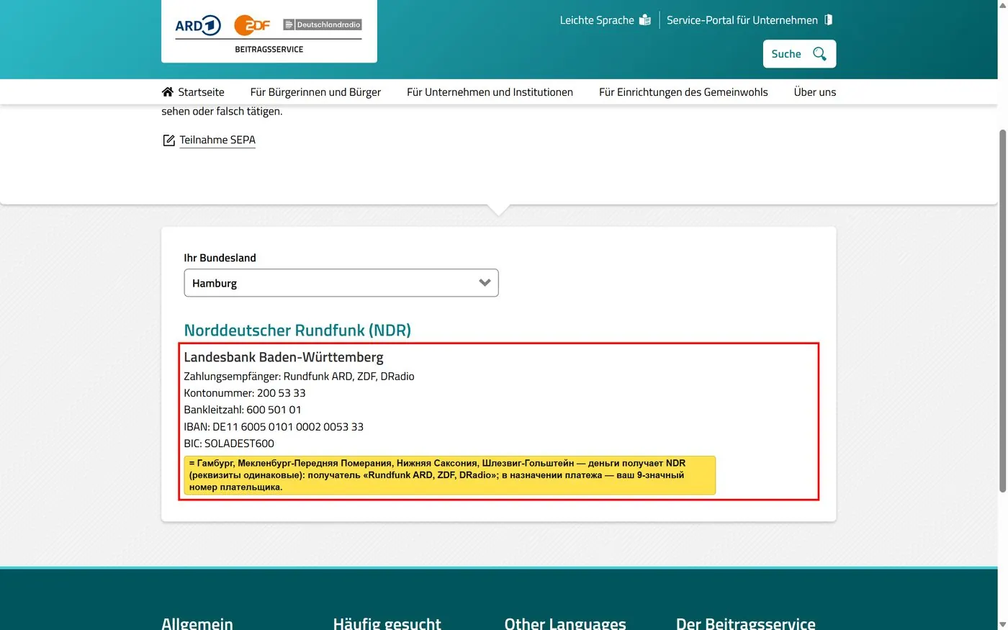Click the magnifier icon in Suche

pos(819,54)
